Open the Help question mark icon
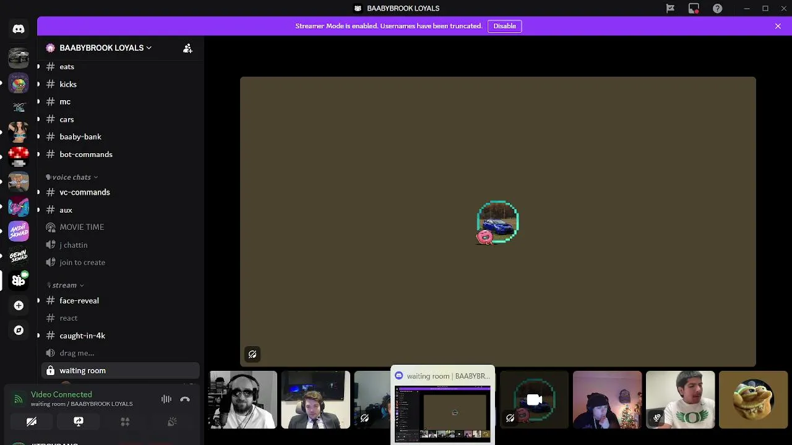 coord(717,9)
